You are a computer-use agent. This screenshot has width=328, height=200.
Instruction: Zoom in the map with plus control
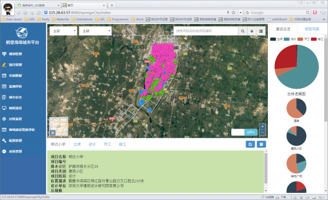coord(262,127)
